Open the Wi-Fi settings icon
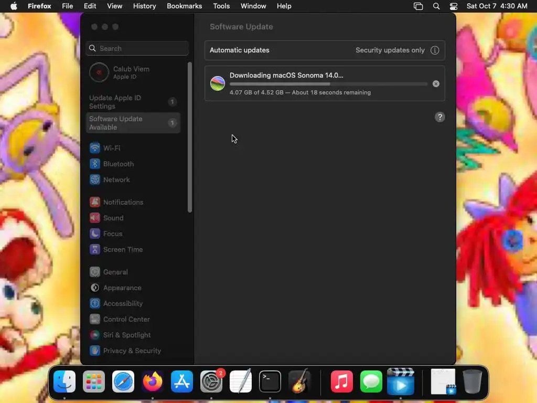The height and width of the screenshot is (403, 537). pos(95,148)
